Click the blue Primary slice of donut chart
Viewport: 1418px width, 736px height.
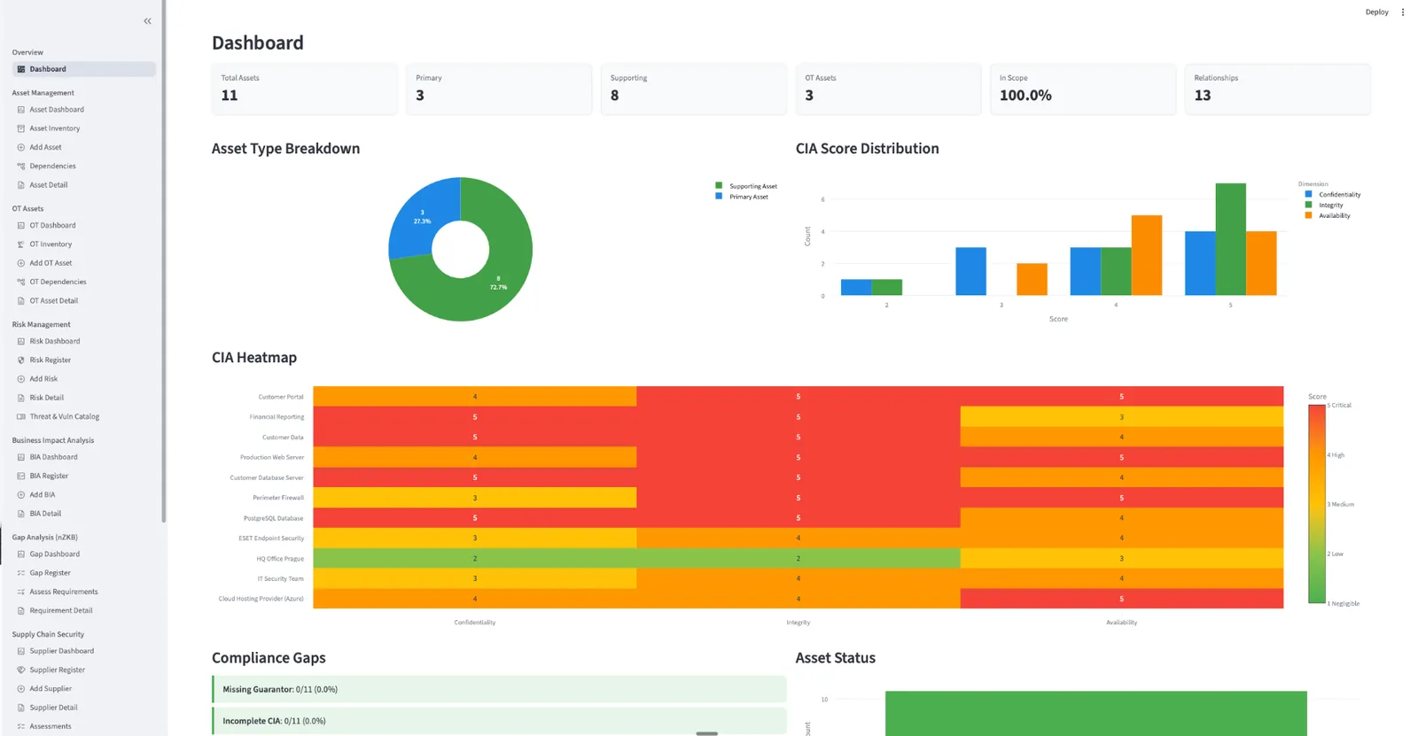tap(421, 217)
